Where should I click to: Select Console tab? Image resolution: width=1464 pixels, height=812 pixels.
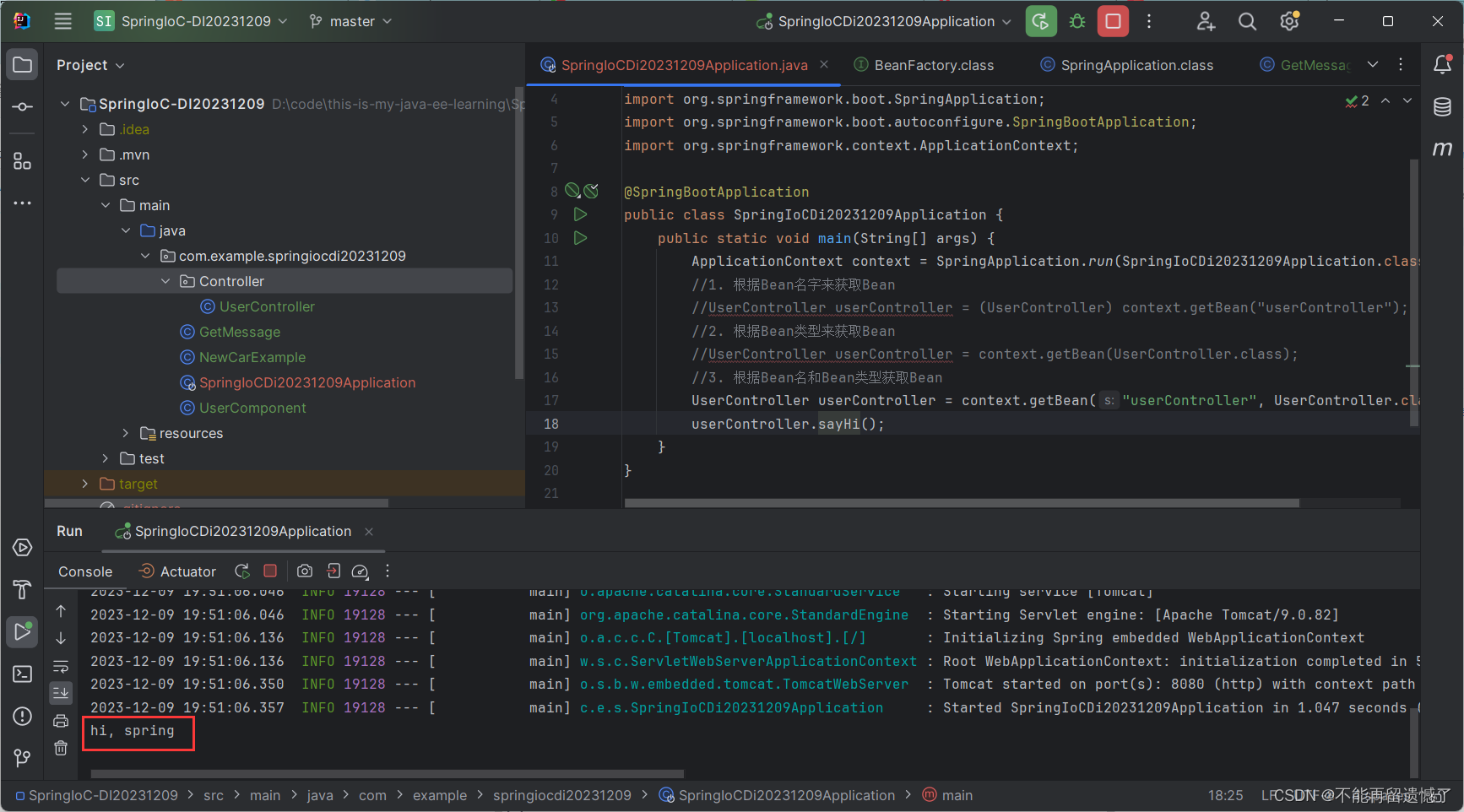pyautogui.click(x=85, y=571)
